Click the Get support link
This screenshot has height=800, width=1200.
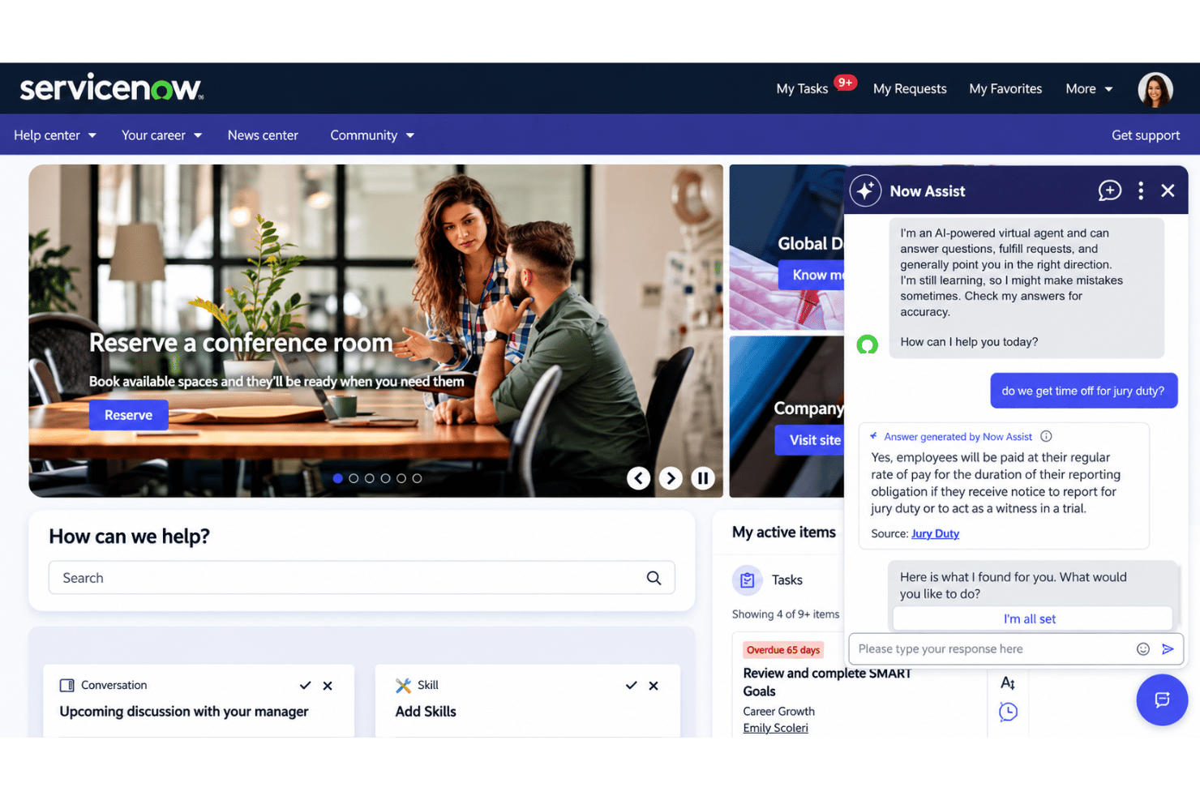pyautogui.click(x=1146, y=135)
